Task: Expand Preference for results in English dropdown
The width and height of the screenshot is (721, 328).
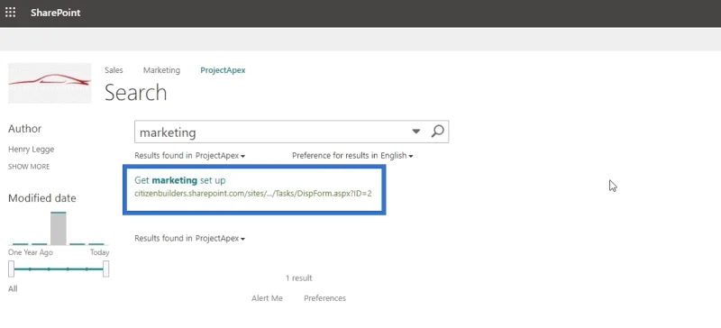Action: (x=352, y=156)
